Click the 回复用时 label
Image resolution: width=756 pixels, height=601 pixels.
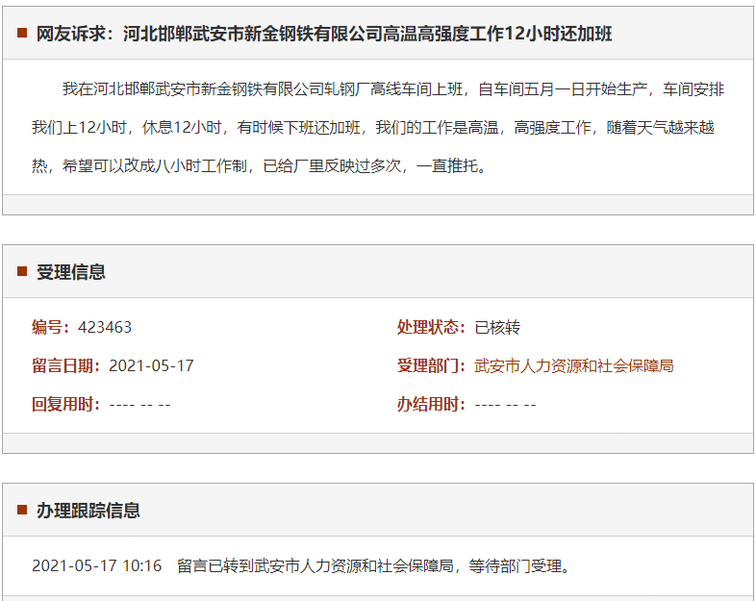click(x=66, y=404)
